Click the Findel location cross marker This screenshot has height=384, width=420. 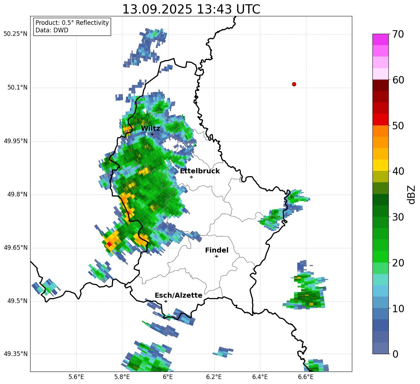(216, 256)
